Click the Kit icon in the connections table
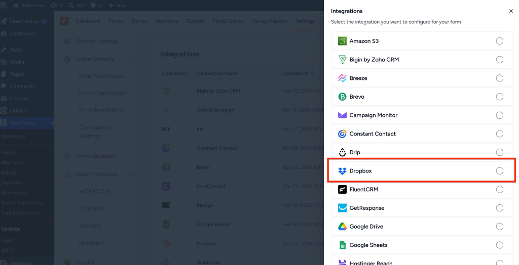 pos(166,129)
